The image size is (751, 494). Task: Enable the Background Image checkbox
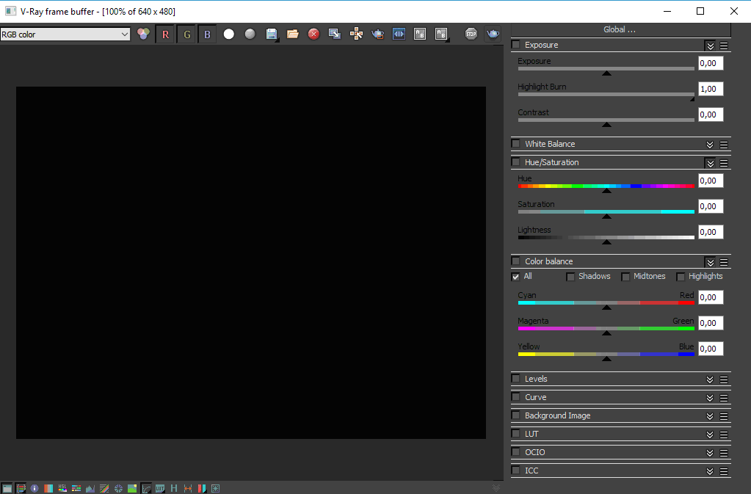[x=516, y=415]
